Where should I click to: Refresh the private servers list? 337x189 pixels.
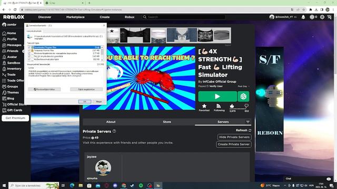(243, 130)
